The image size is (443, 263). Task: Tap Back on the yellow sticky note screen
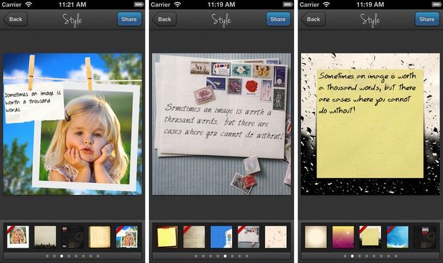click(313, 19)
